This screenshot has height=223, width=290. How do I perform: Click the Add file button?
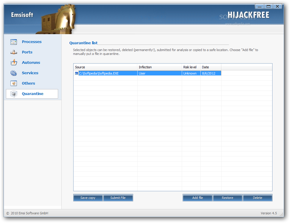[197, 198]
